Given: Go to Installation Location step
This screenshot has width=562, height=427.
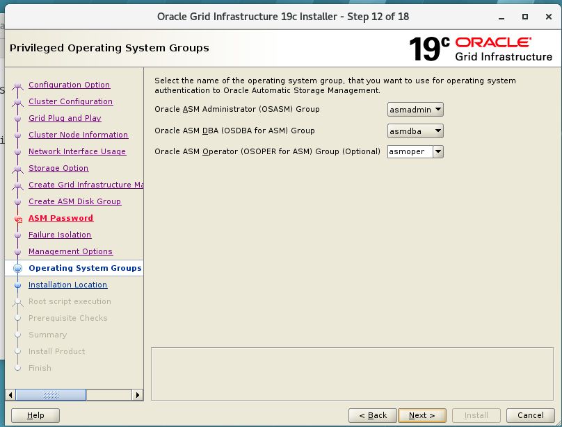Looking at the screenshot, I should point(67,285).
